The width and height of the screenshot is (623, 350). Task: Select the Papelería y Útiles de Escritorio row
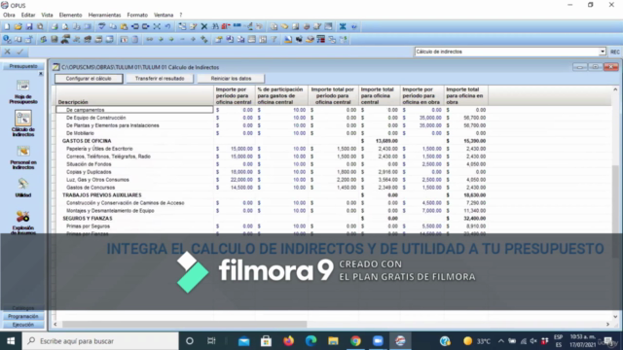coord(272,149)
